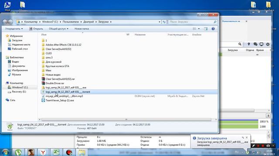Click the horizontal scrollbar in file list

click(126, 120)
